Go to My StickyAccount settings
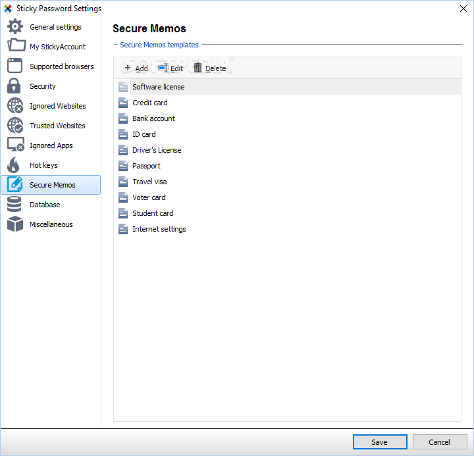This screenshot has width=474, height=456. tap(51, 47)
